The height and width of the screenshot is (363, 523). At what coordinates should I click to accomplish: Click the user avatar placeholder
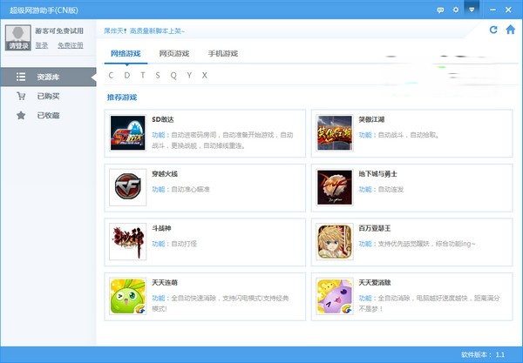pos(18,37)
